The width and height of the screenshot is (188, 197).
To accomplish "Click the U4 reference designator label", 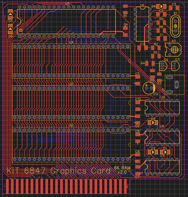I will [x=71, y=42].
